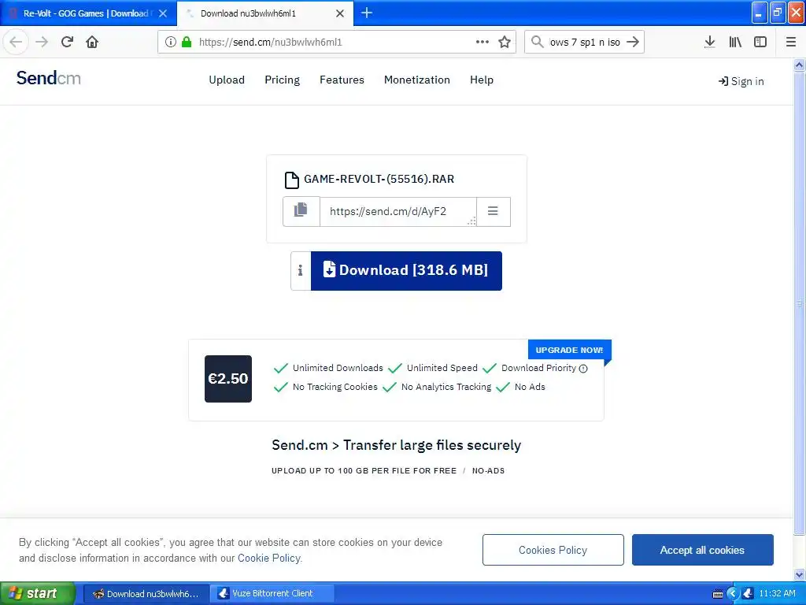Click the browser forward arrow
This screenshot has height=605, width=806.
tap(42, 42)
